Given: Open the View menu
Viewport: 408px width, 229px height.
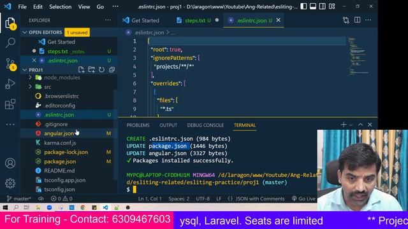Looking at the screenshot, I should click(x=84, y=7).
